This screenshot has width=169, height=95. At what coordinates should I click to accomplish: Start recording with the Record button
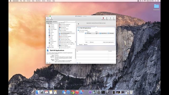tap(103, 18)
